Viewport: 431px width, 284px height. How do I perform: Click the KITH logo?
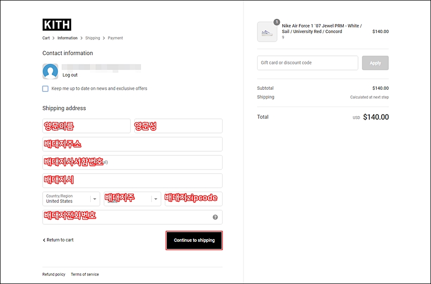(x=57, y=25)
